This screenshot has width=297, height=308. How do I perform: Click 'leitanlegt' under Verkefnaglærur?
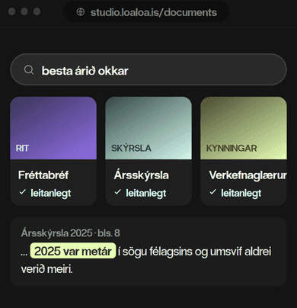point(241,194)
